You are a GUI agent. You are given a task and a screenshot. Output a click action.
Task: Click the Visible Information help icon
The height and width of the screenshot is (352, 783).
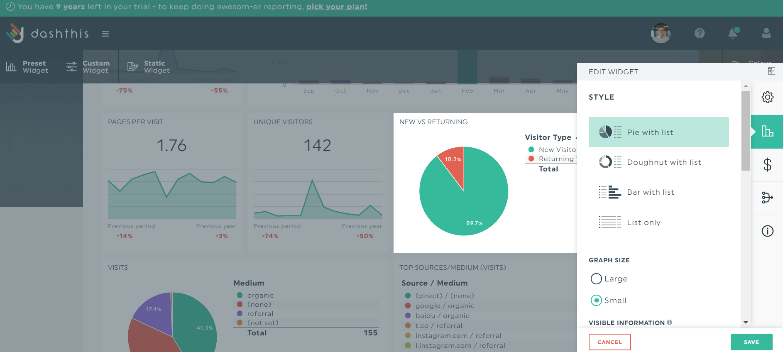click(x=670, y=323)
